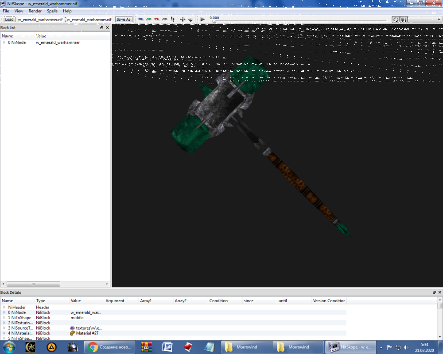Open the notepad icon in taskbar
The width and height of the screenshot is (443, 354).
(210, 347)
